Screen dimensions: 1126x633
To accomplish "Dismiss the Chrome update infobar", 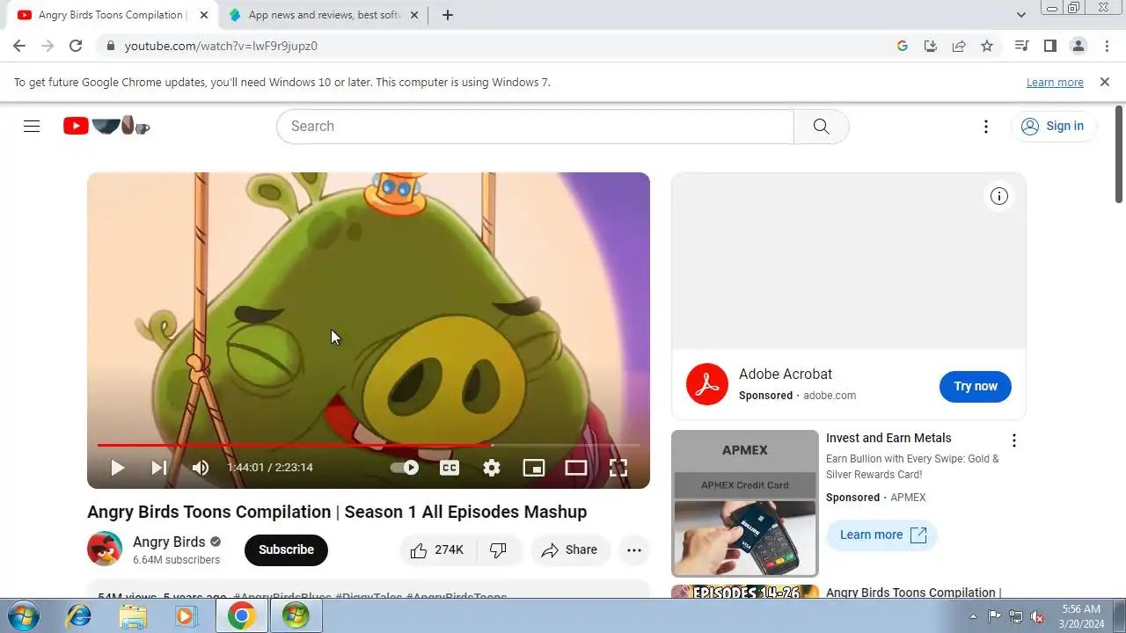I will pyautogui.click(x=1105, y=82).
